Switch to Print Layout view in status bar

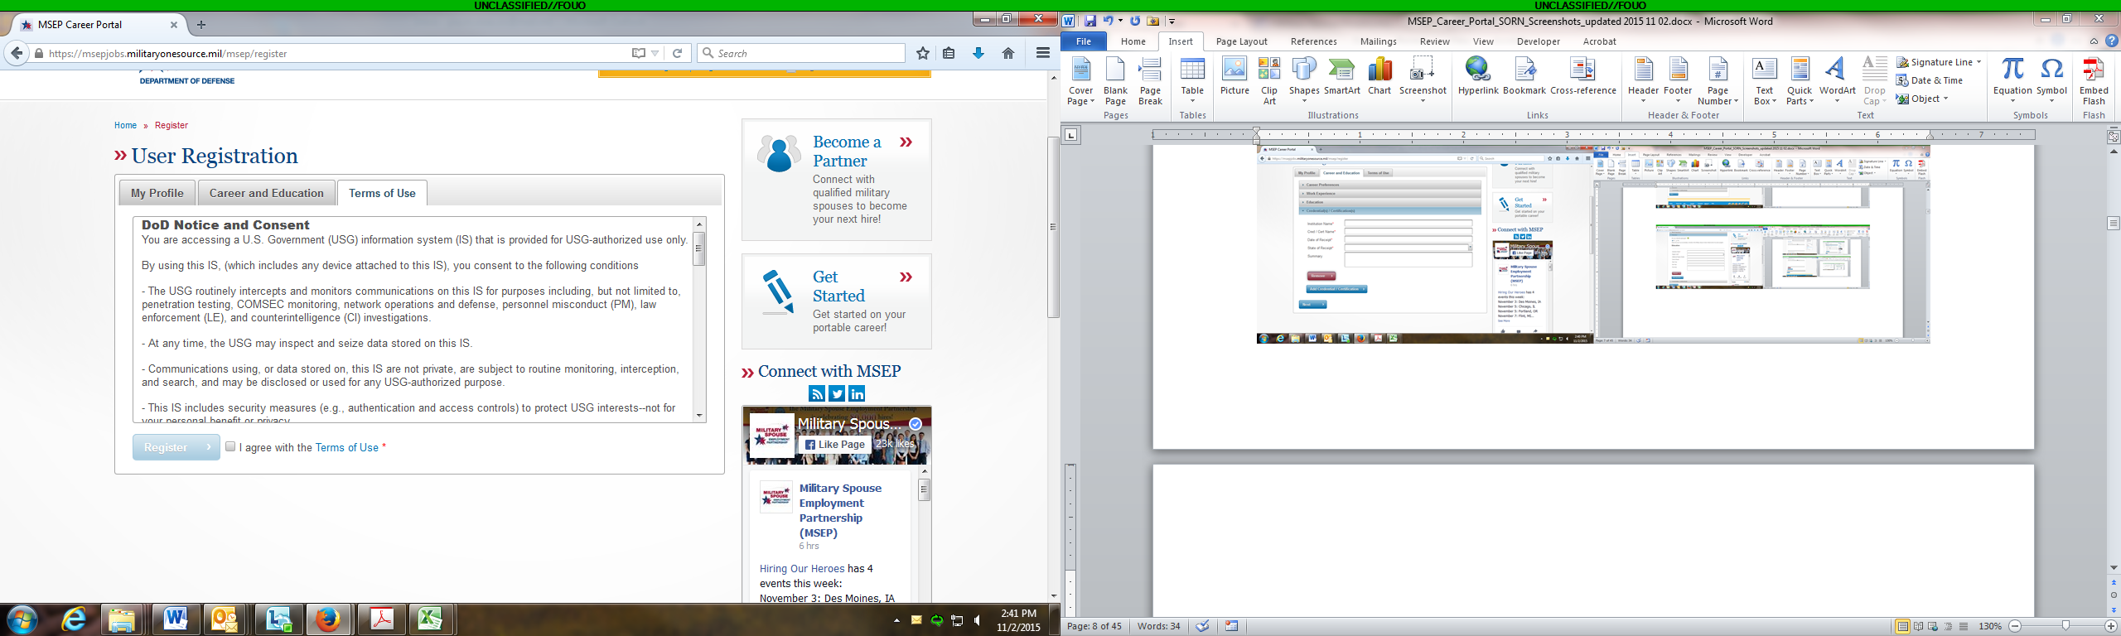click(x=1902, y=626)
